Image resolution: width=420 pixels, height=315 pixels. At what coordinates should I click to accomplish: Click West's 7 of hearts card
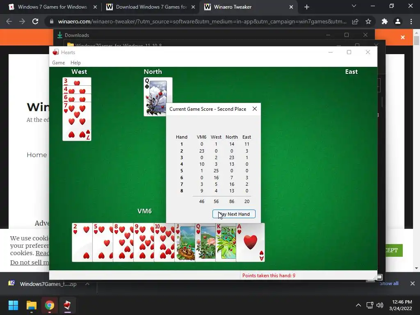coord(77,121)
